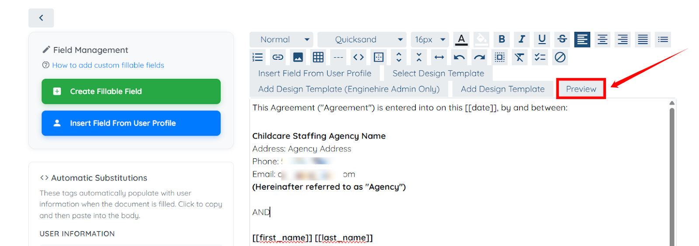
Task: Center align the text
Action: [x=602, y=39]
